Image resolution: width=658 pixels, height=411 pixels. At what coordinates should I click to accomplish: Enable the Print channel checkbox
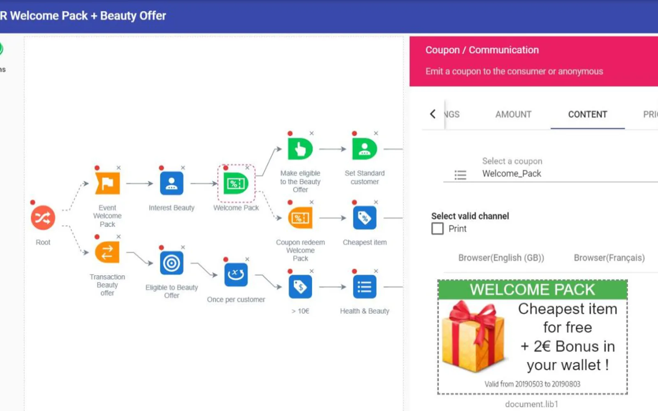pos(438,229)
